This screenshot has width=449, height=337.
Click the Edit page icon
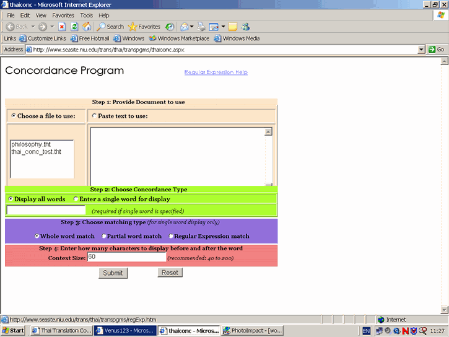point(214,27)
